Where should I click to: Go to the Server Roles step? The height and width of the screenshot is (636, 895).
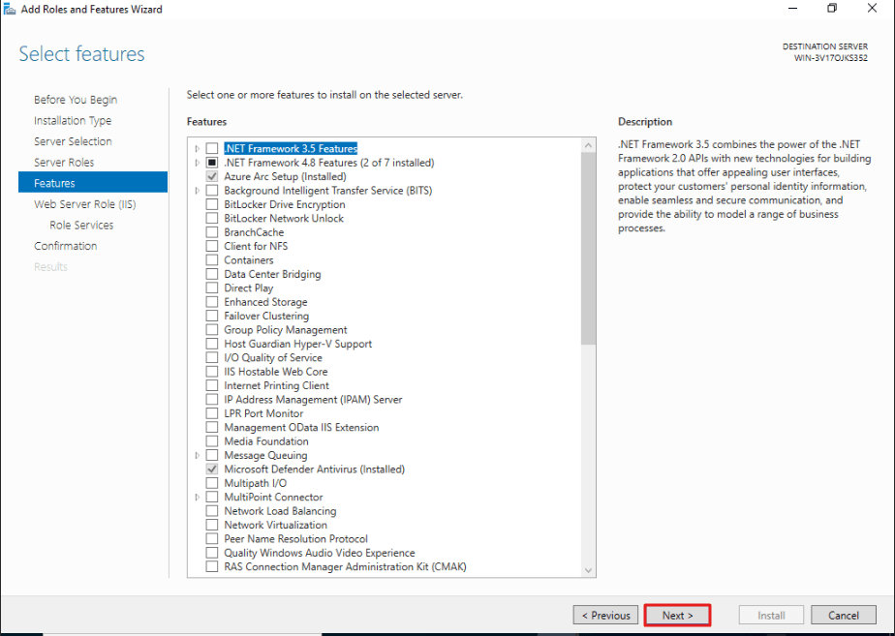64,163
